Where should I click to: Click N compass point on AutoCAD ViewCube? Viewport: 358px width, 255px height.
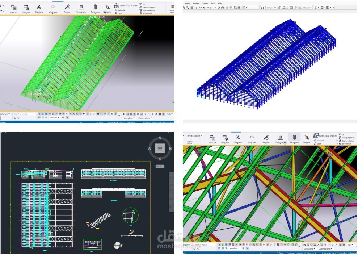coord(160,138)
